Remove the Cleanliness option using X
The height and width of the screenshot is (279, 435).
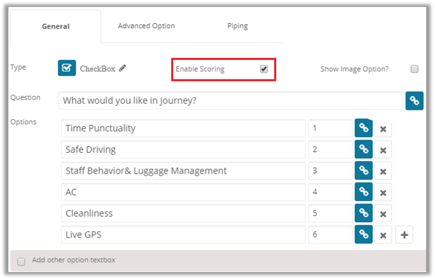click(x=383, y=214)
